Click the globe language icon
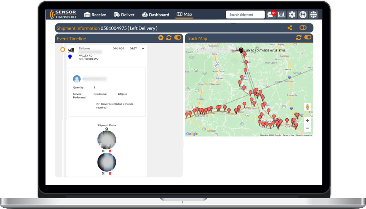The height and width of the screenshot is (209, 366). pyautogui.click(x=313, y=15)
